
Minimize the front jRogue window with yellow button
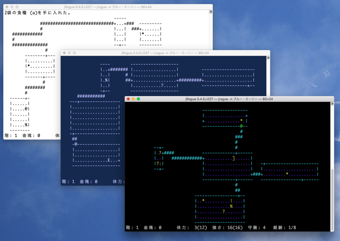(133, 99)
